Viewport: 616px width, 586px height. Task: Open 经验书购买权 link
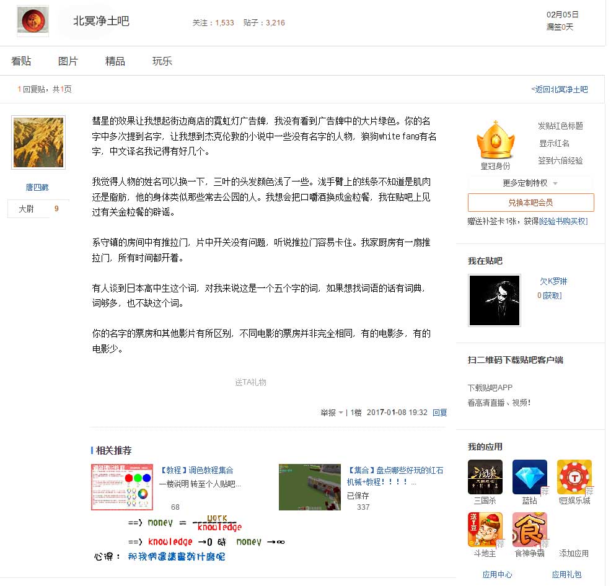pos(563,221)
